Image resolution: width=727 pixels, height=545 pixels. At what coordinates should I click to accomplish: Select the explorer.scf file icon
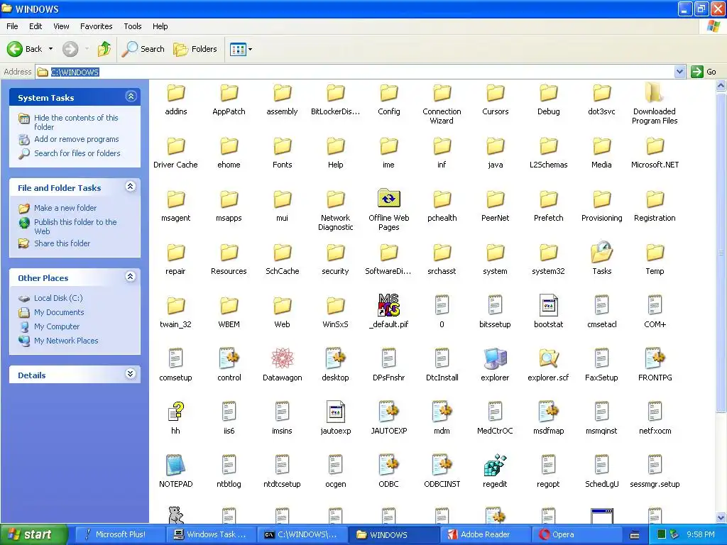[x=549, y=358]
